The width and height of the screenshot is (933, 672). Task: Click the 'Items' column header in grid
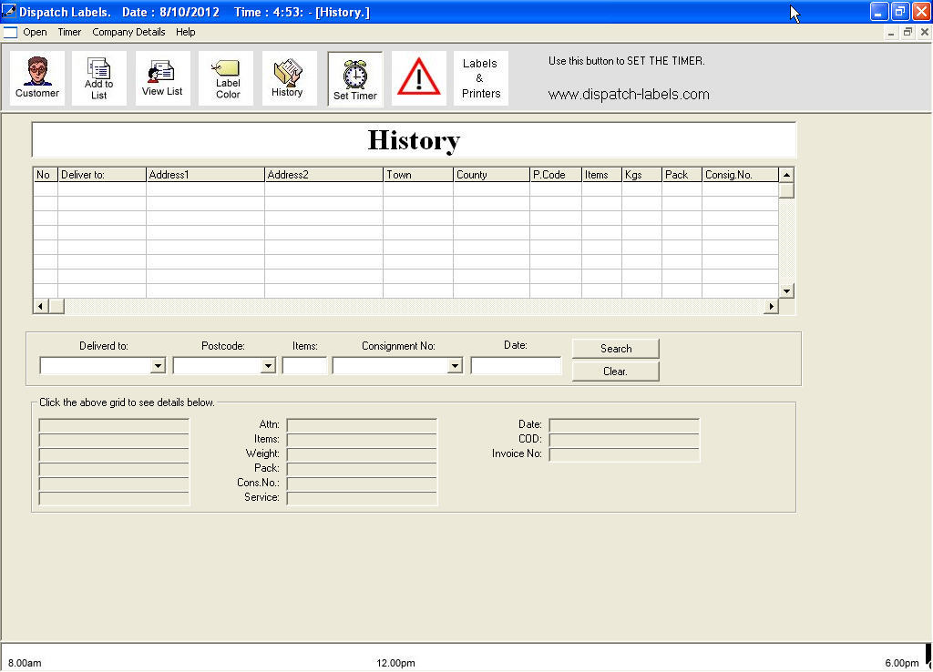(601, 175)
